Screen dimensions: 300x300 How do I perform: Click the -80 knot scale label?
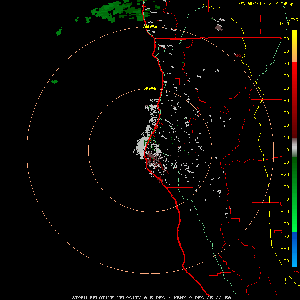click(285, 249)
